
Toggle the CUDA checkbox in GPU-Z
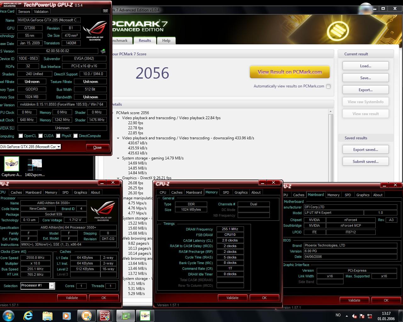tap(41, 136)
